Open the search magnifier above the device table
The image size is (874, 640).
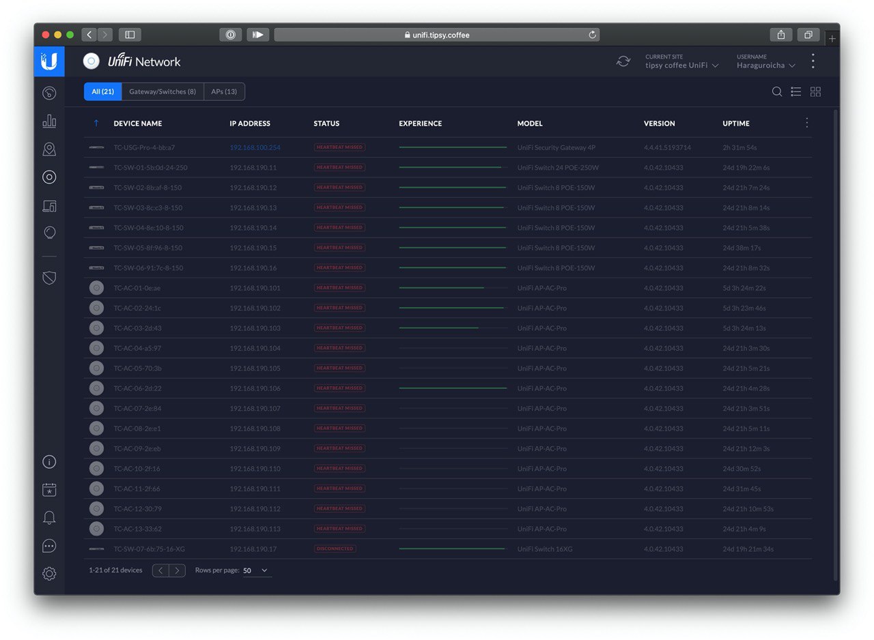[777, 91]
